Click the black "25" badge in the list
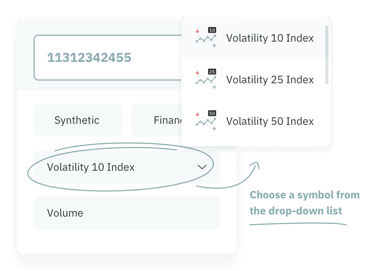 pyautogui.click(x=212, y=72)
